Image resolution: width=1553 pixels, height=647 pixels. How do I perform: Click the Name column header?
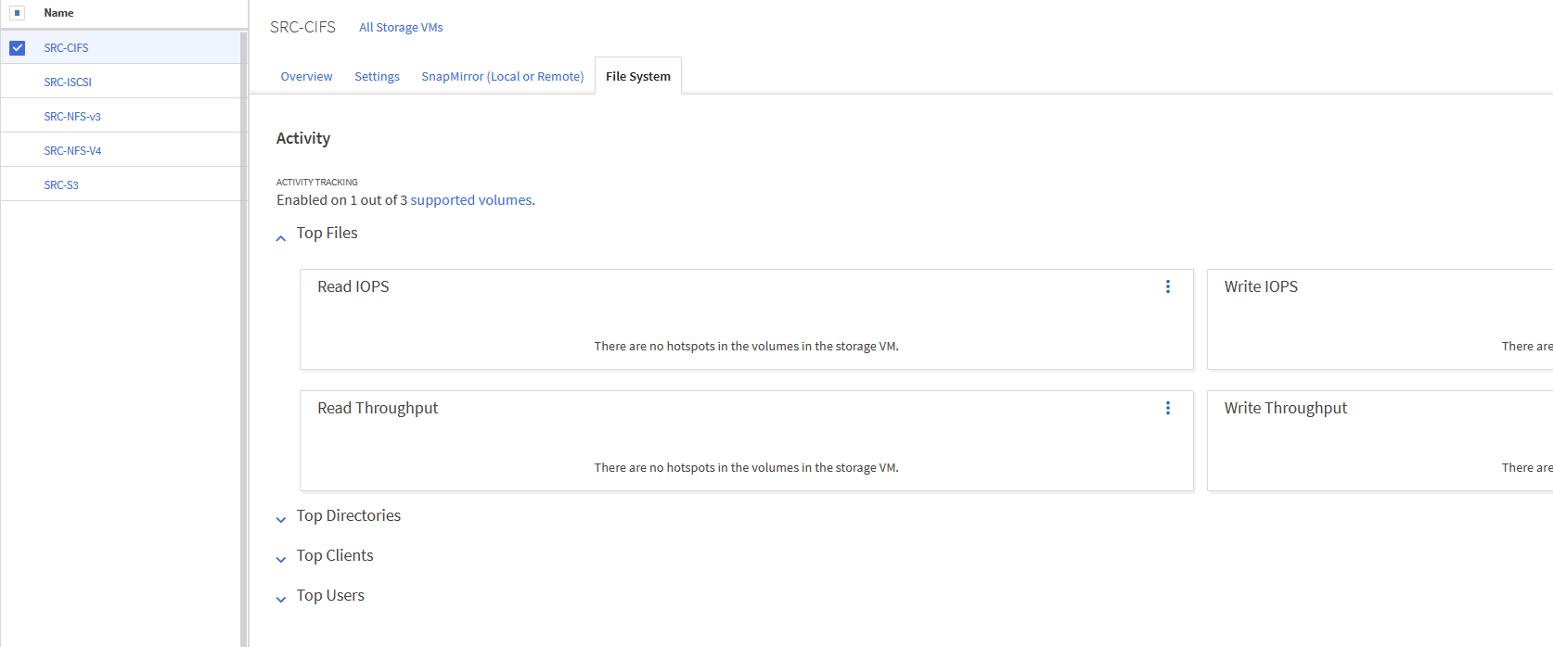point(58,13)
